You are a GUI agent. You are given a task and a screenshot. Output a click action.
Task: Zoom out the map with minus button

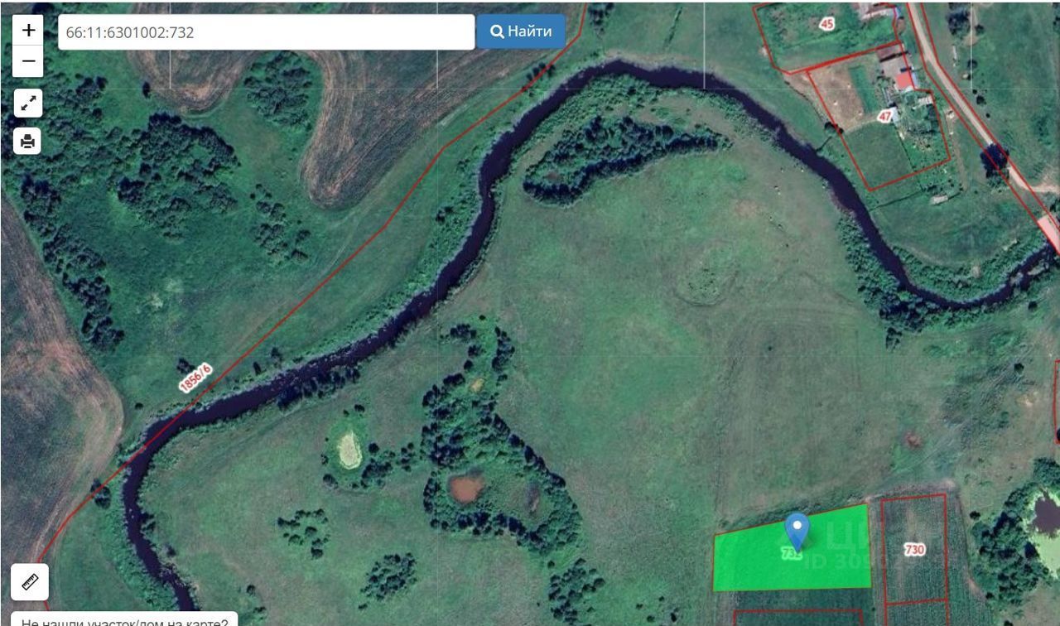[x=28, y=61]
